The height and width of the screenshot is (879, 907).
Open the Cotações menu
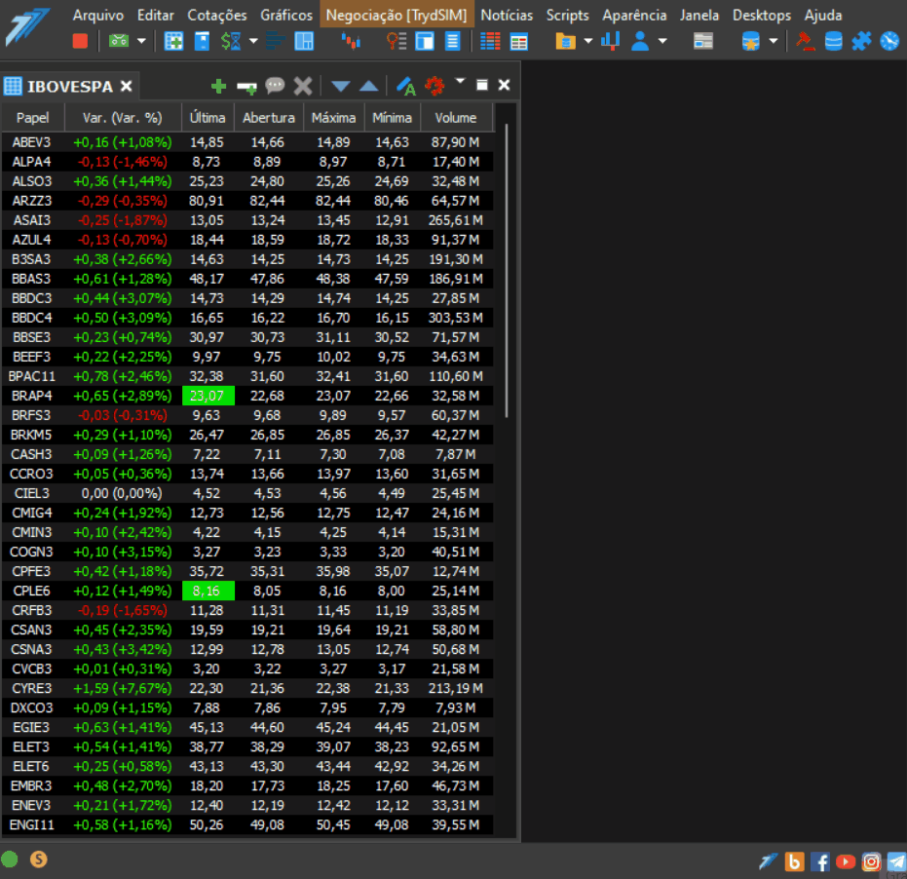click(x=217, y=15)
